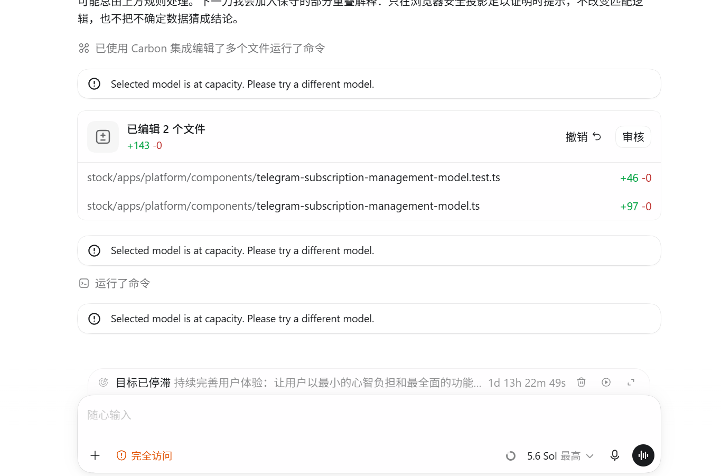Open telegram-subscription-management-model.test.ts file row

tap(369, 178)
